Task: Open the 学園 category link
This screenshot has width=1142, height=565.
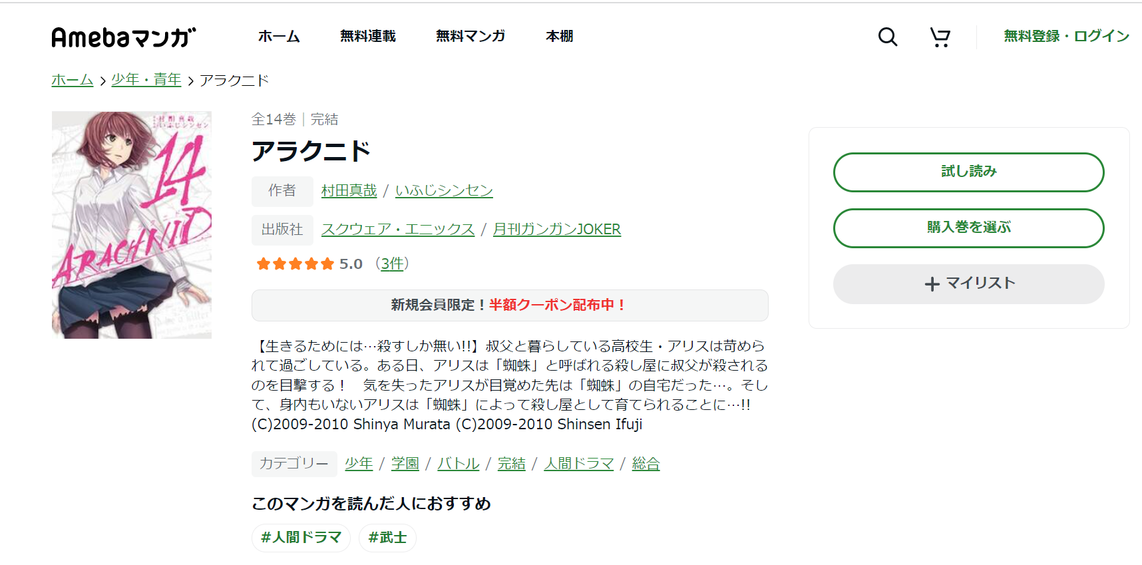Action: point(405,463)
